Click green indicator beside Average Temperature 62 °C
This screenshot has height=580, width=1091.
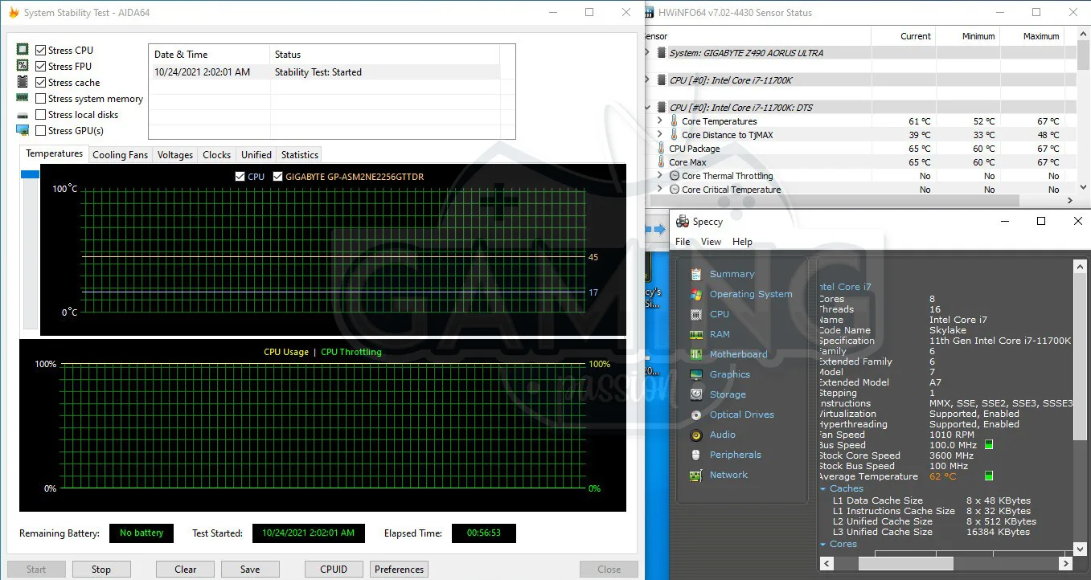[x=989, y=476]
